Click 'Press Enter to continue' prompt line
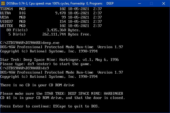Screen dimensions: 170x113 tap(50, 106)
